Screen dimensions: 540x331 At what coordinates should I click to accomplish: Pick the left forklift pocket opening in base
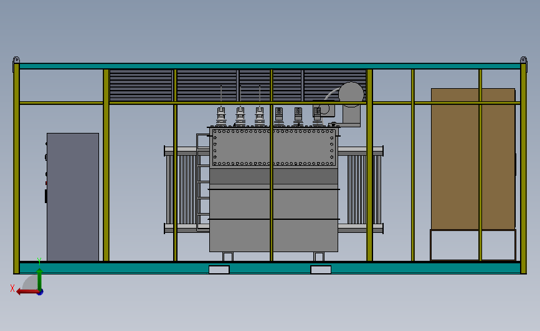coord(219,270)
